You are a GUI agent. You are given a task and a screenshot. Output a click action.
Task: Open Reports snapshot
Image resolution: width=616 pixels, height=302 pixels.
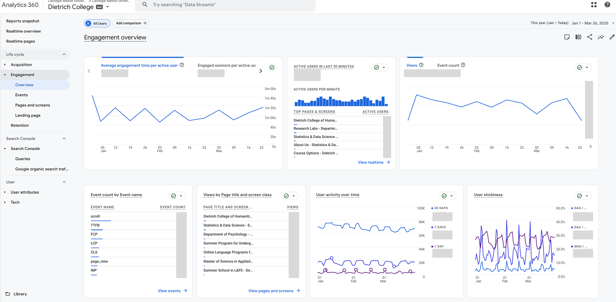tap(23, 21)
